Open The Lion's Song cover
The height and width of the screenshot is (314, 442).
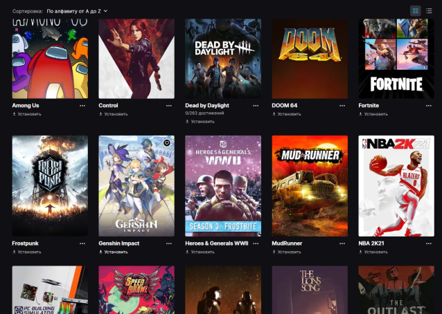point(310,290)
